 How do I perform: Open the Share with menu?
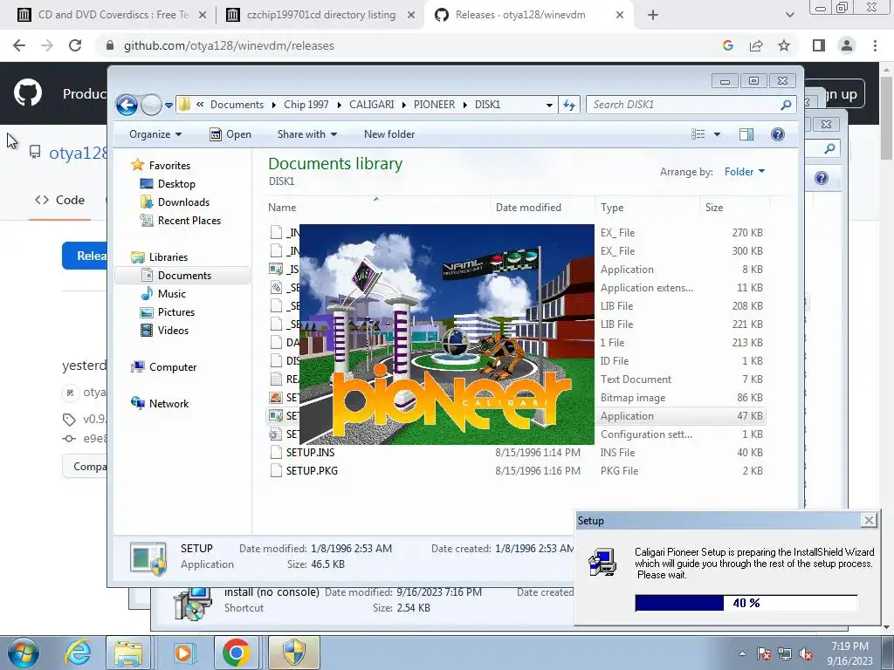tap(306, 134)
